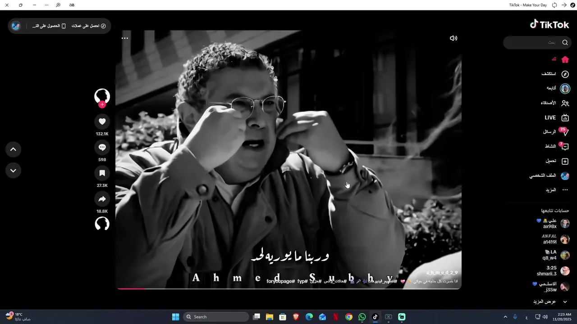Open the For You home tab

pos(559,59)
